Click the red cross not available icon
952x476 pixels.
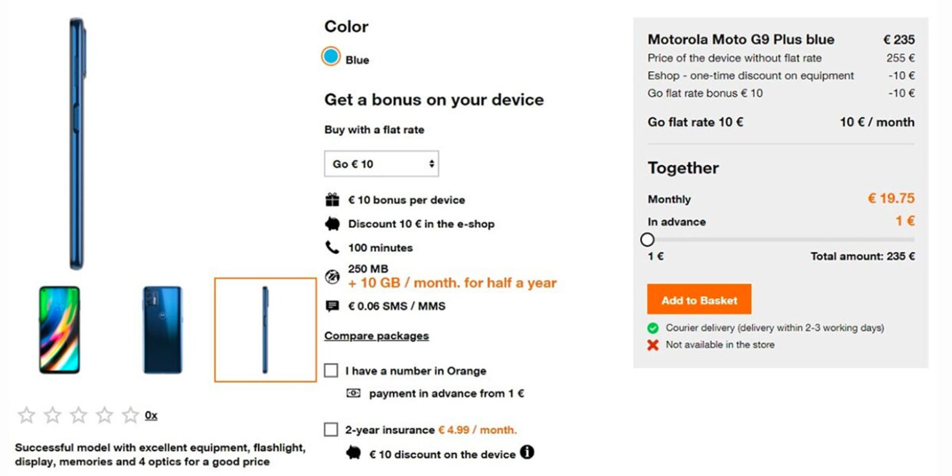(653, 345)
